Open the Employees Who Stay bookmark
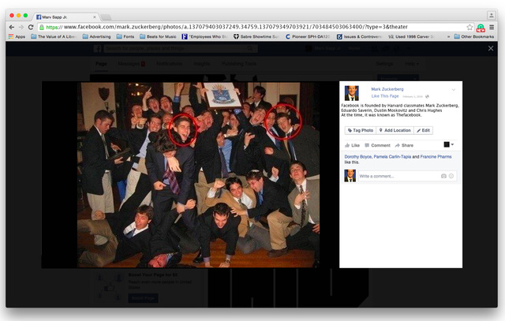The image size is (505, 321). 205,36
